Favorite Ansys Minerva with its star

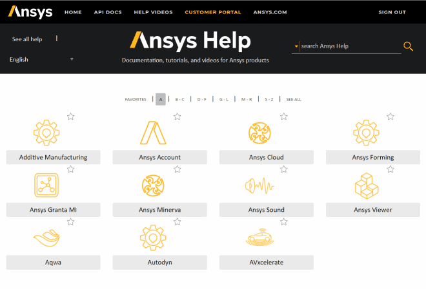pyautogui.click(x=177, y=169)
